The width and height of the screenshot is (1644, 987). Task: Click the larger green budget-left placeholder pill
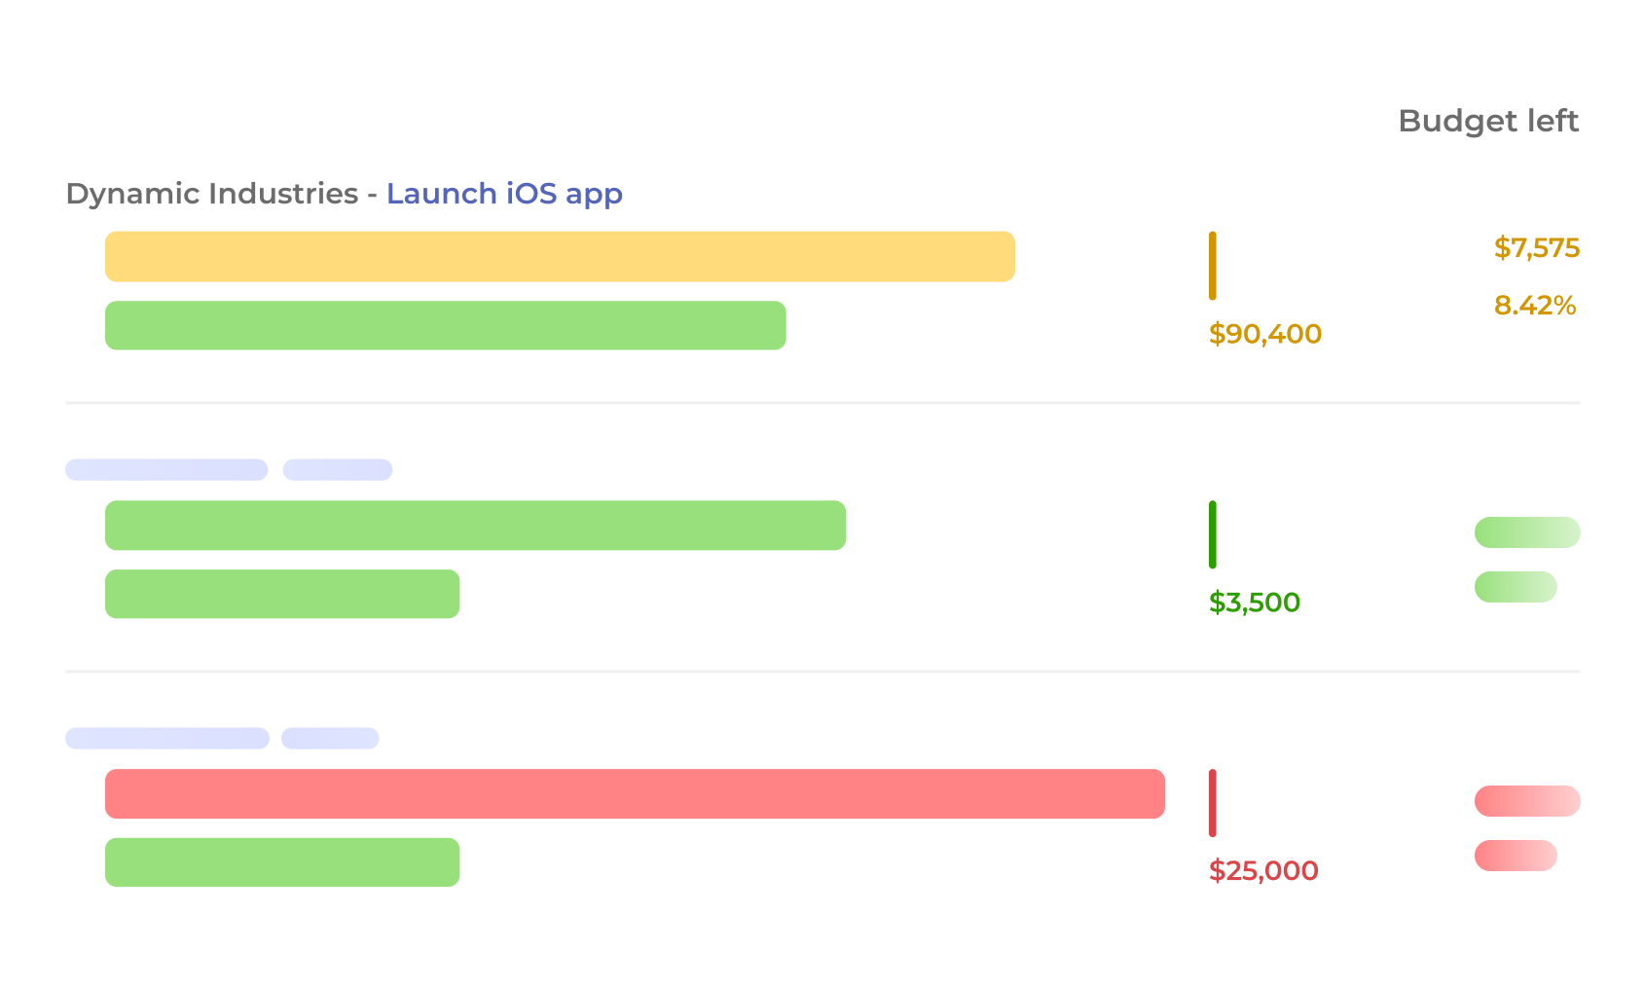1526,532
